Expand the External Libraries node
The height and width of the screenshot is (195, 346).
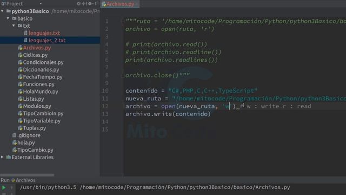(x=2, y=157)
